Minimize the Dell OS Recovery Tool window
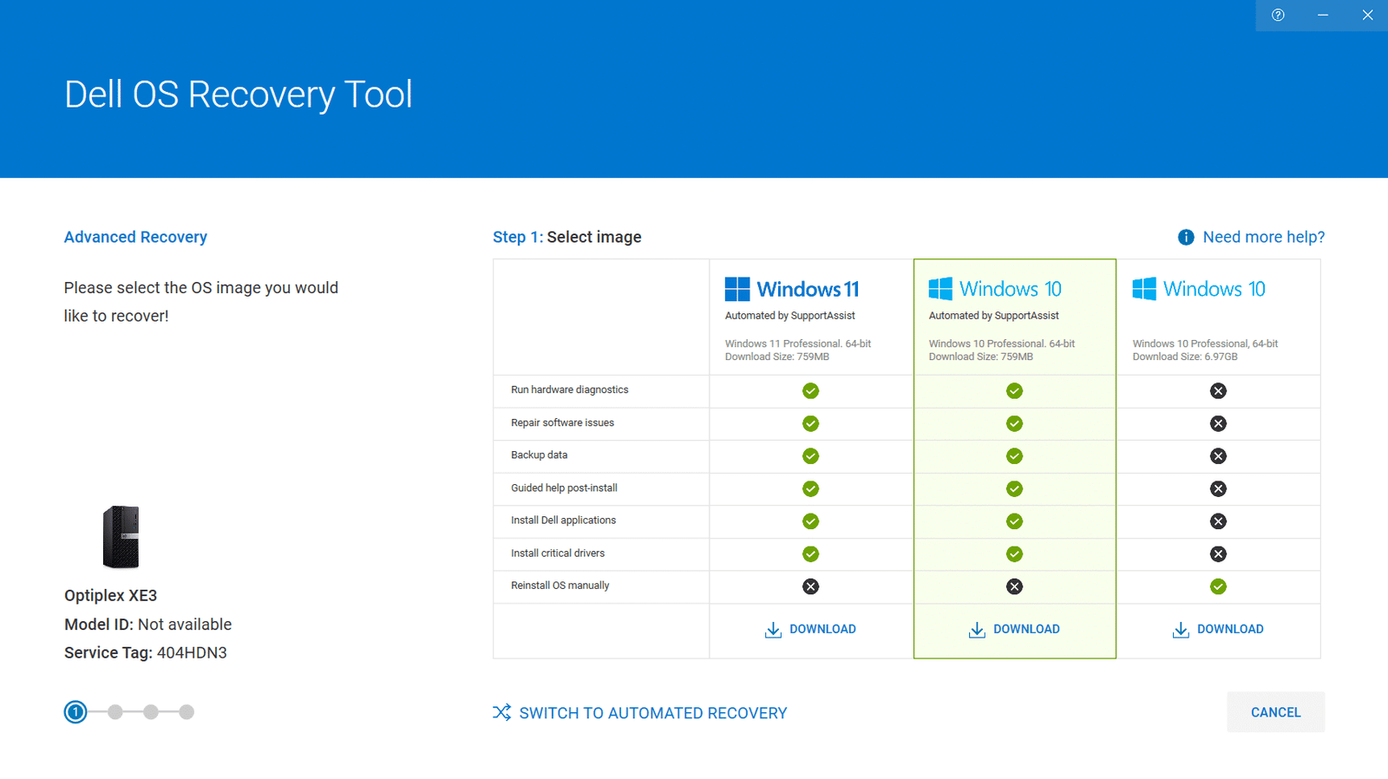Viewport: 1388px width, 779px height. pos(1323,15)
